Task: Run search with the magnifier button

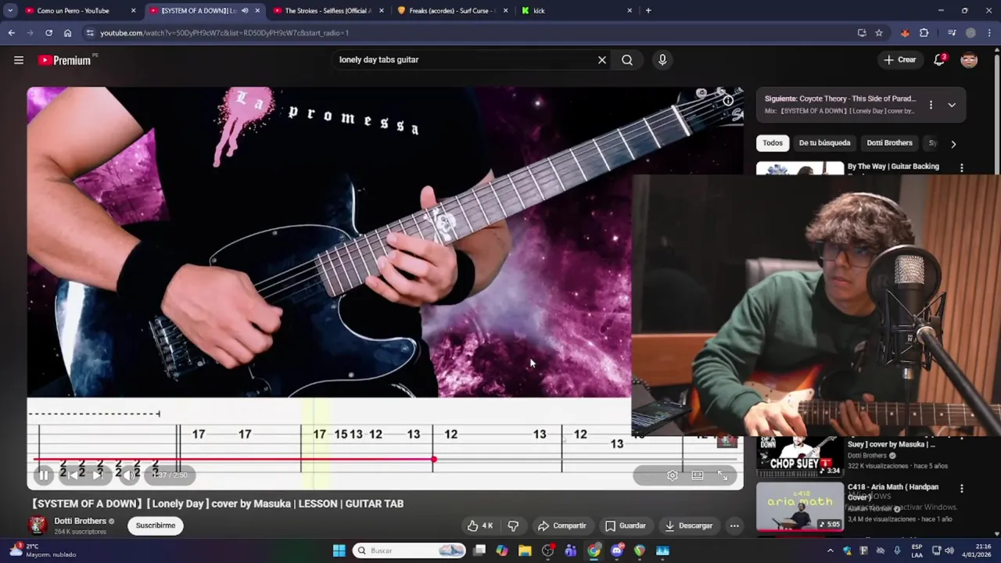Action: 627,60
